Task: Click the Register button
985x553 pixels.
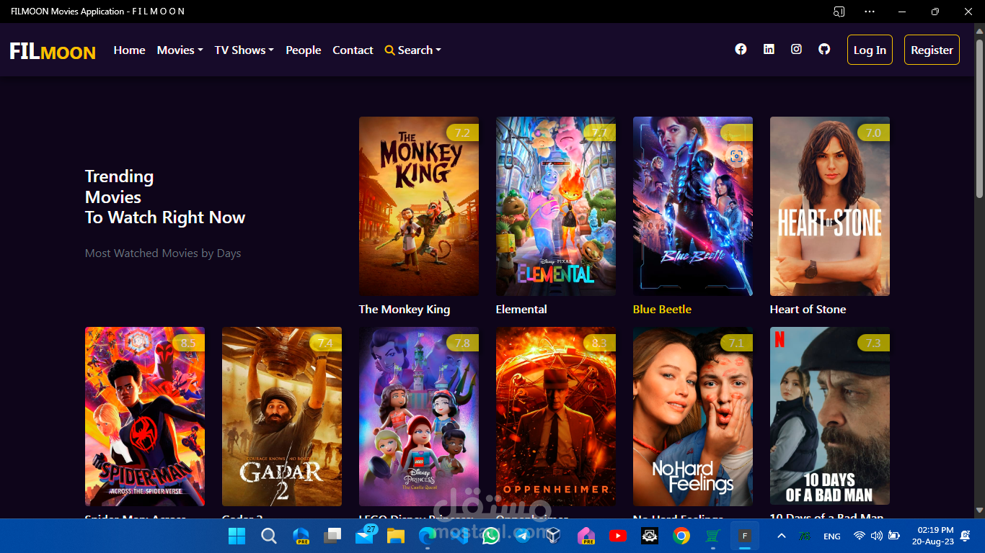Action: tap(932, 50)
